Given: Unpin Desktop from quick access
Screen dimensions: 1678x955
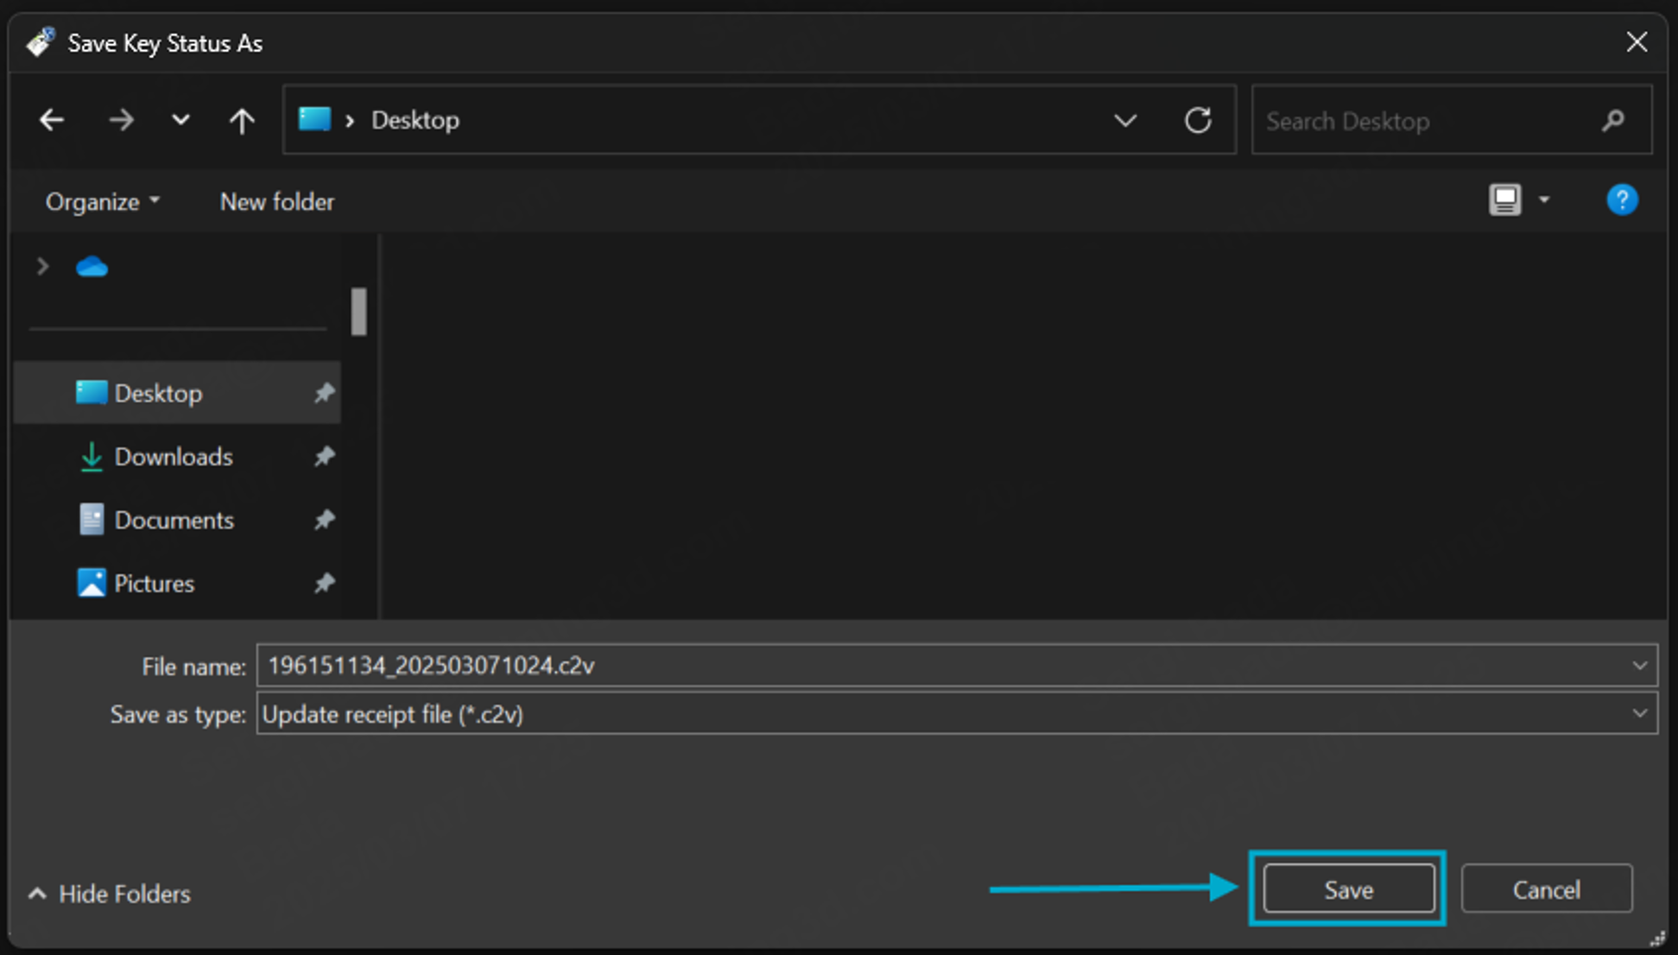Looking at the screenshot, I should click(x=324, y=394).
